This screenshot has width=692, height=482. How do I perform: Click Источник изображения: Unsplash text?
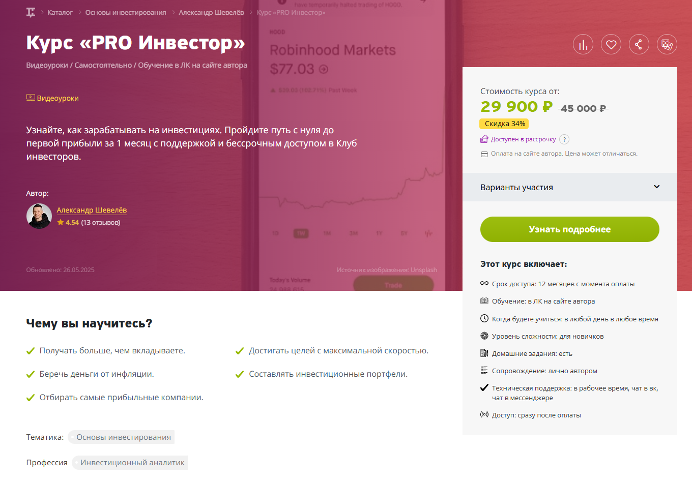point(387,270)
